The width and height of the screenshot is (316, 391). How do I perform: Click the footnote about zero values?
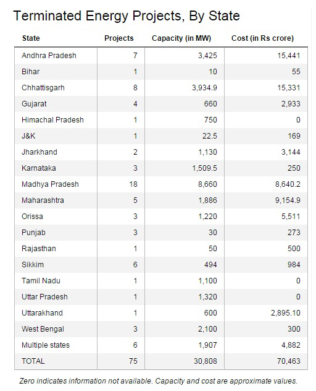point(159,381)
